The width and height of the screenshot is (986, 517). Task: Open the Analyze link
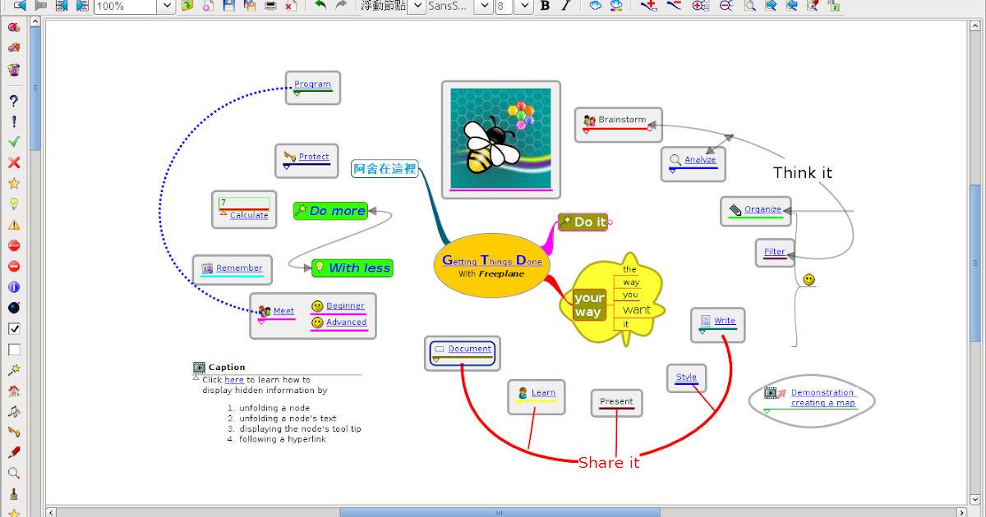[700, 160]
